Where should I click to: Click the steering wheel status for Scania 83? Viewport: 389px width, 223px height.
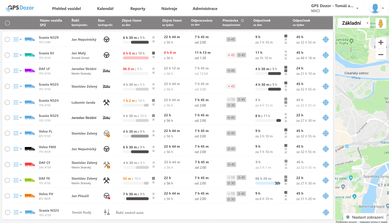click(x=106, y=55)
